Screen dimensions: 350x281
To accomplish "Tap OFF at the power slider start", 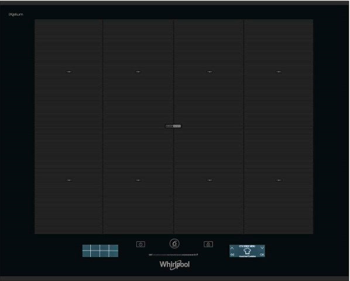I will [150, 255].
